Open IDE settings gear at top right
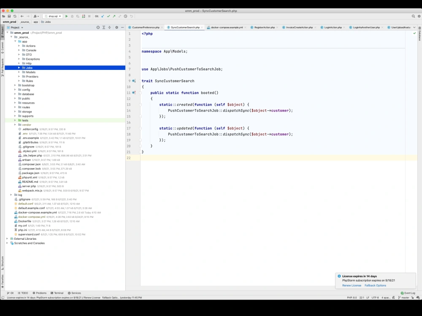 [419, 16]
